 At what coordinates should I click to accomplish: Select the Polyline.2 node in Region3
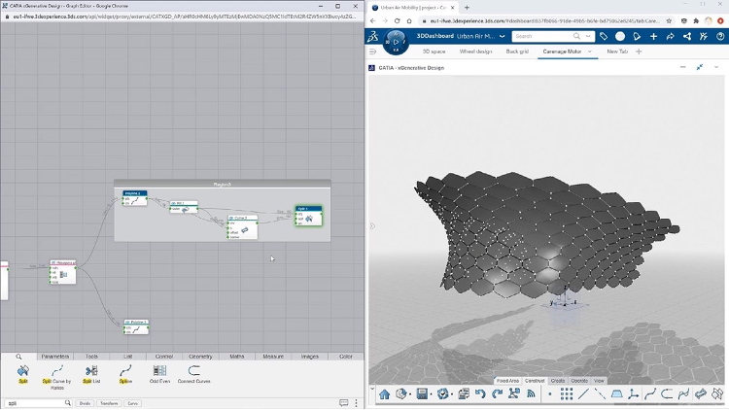pos(135,198)
